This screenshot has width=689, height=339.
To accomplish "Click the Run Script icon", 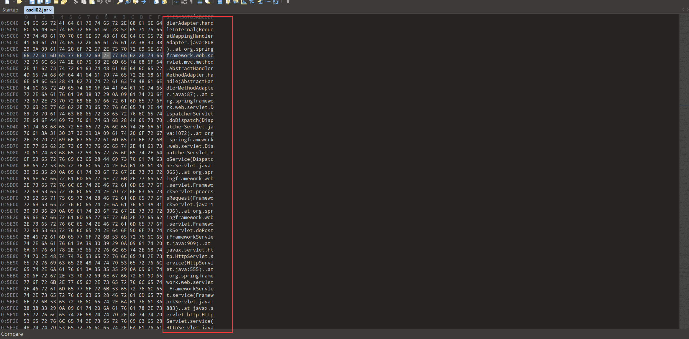I will pos(156,2).
